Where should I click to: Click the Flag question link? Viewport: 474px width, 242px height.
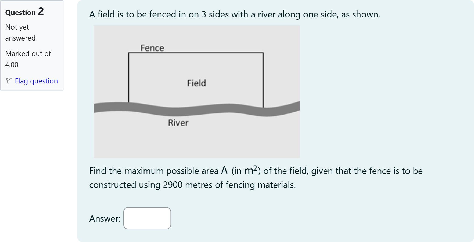coord(36,81)
